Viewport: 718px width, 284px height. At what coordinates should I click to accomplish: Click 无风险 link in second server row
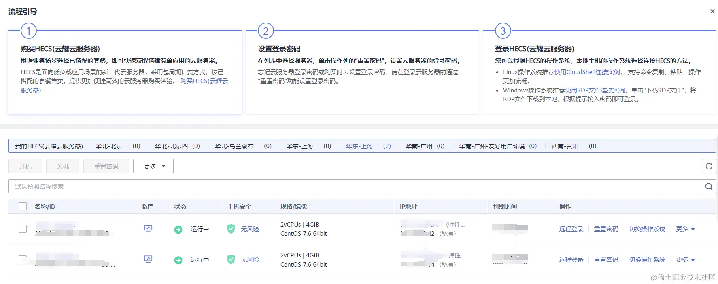[x=250, y=260]
